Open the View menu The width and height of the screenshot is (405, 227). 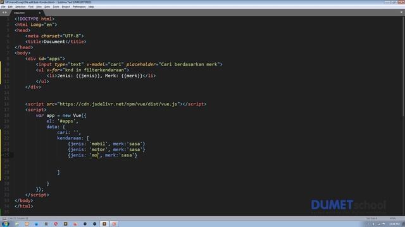coord(39,7)
